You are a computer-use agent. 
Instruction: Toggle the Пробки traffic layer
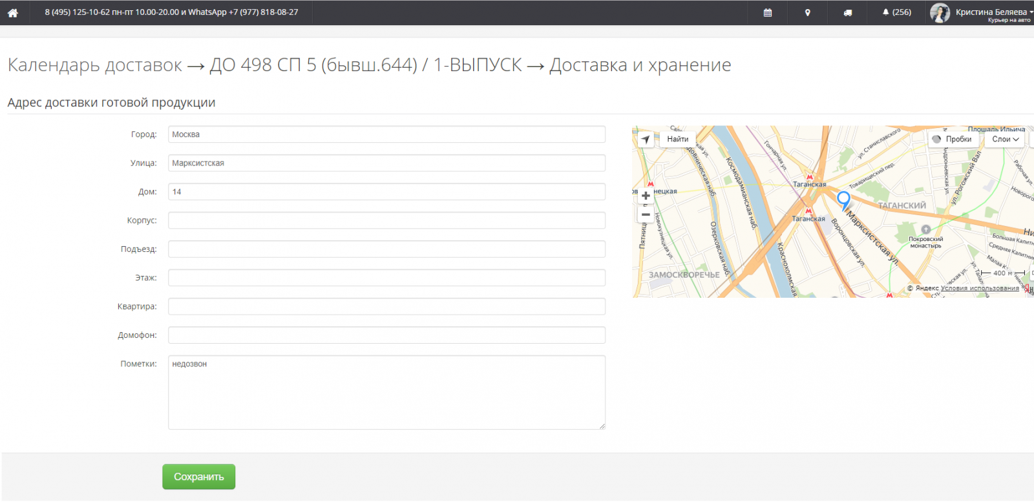(953, 139)
